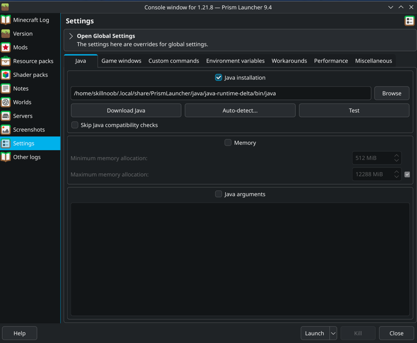Open the Performance tab
The image size is (417, 343).
(x=331, y=61)
